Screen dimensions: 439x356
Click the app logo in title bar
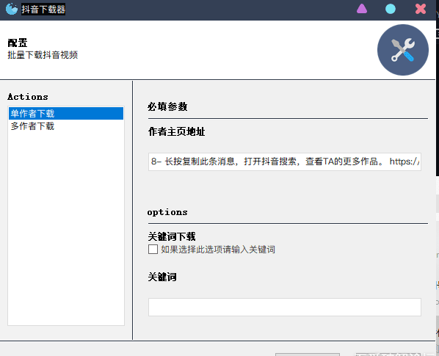click(12, 9)
